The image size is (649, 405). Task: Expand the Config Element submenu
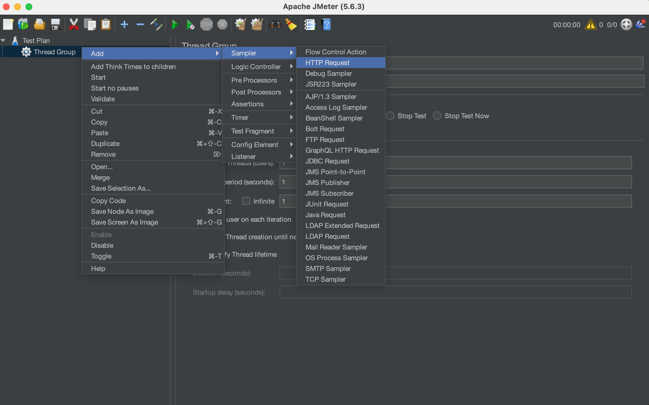[x=259, y=145]
